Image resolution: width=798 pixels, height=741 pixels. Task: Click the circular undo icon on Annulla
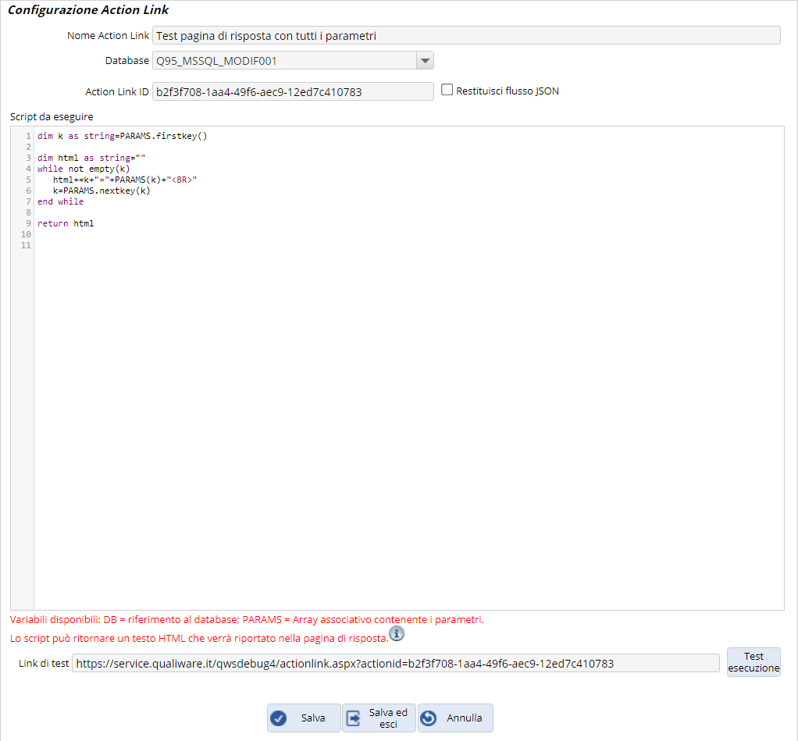tap(428, 718)
